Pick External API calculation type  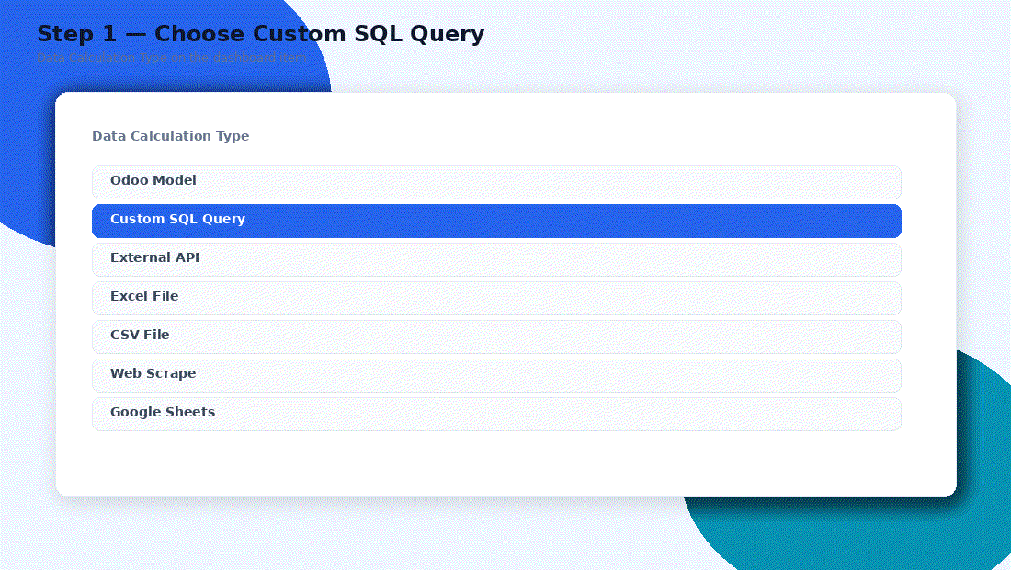point(496,260)
